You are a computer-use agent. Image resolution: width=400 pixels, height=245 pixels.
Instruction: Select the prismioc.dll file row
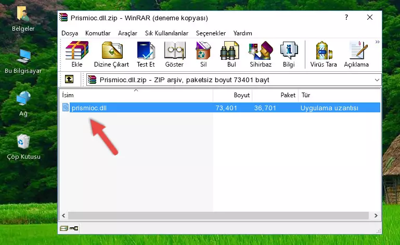pyautogui.click(x=221, y=108)
